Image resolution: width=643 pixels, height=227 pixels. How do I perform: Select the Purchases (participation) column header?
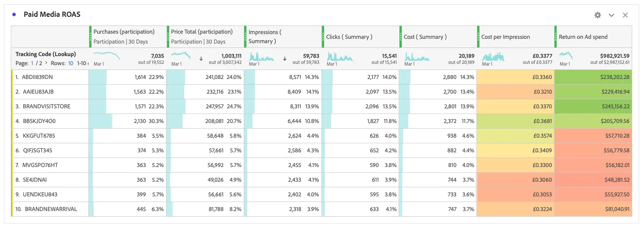tap(128, 37)
